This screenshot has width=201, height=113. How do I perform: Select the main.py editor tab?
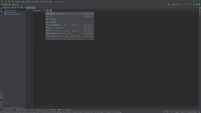pos(30,8)
